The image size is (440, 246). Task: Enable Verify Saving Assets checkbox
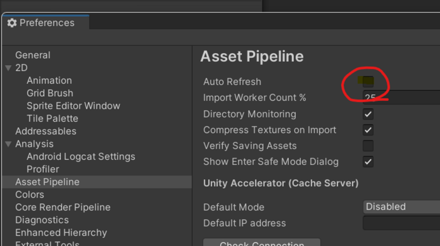click(x=368, y=146)
